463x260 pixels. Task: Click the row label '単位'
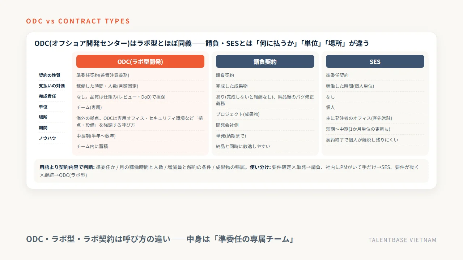[x=43, y=107]
